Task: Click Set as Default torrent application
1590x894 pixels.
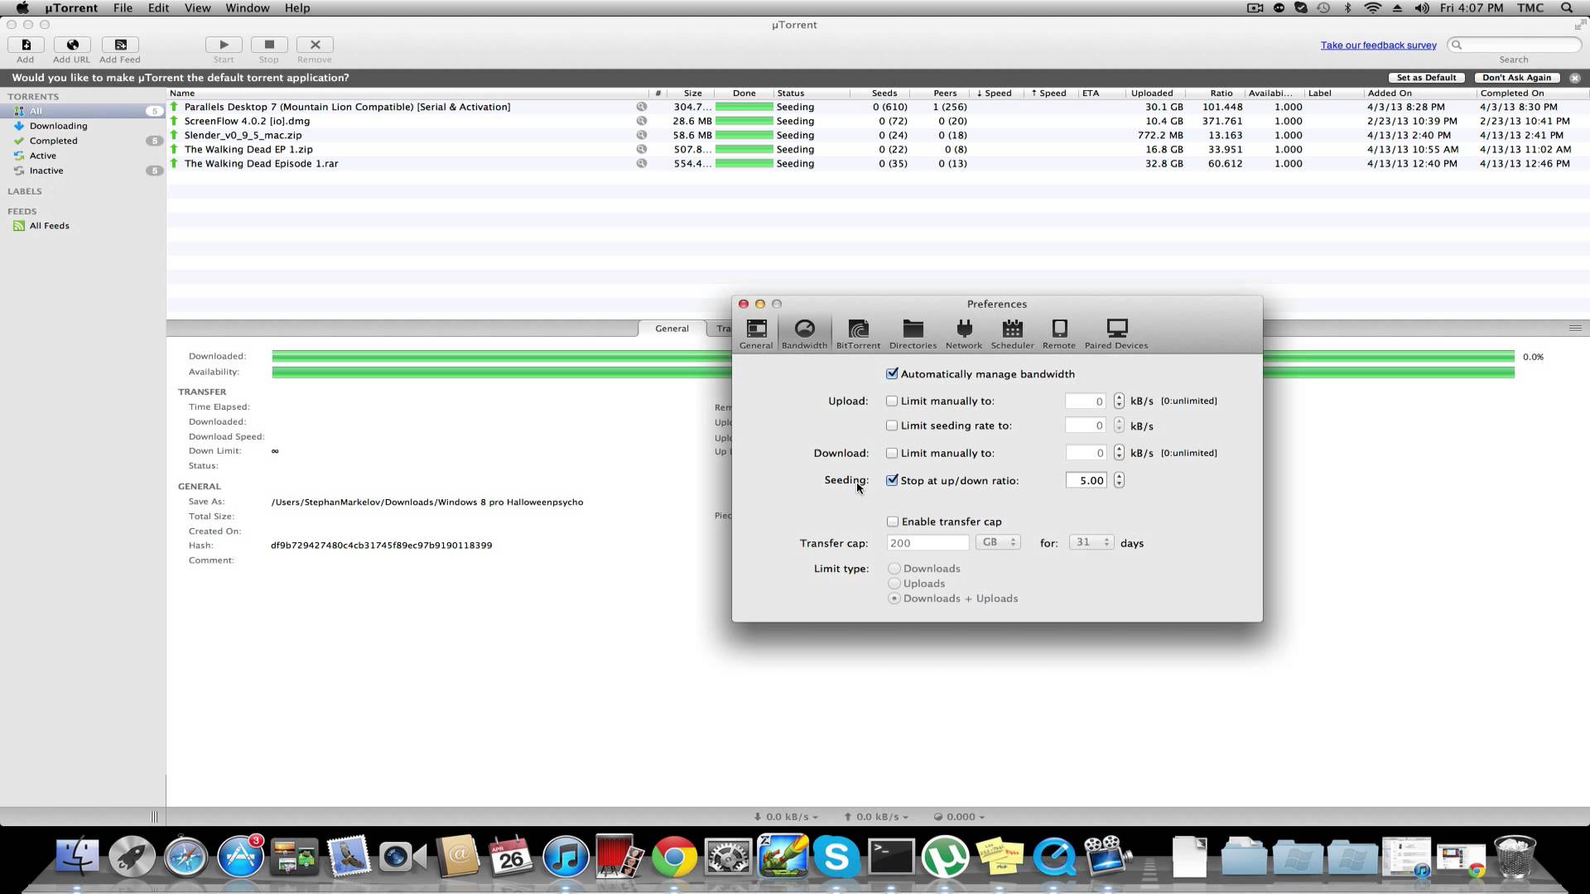Action: point(1426,78)
